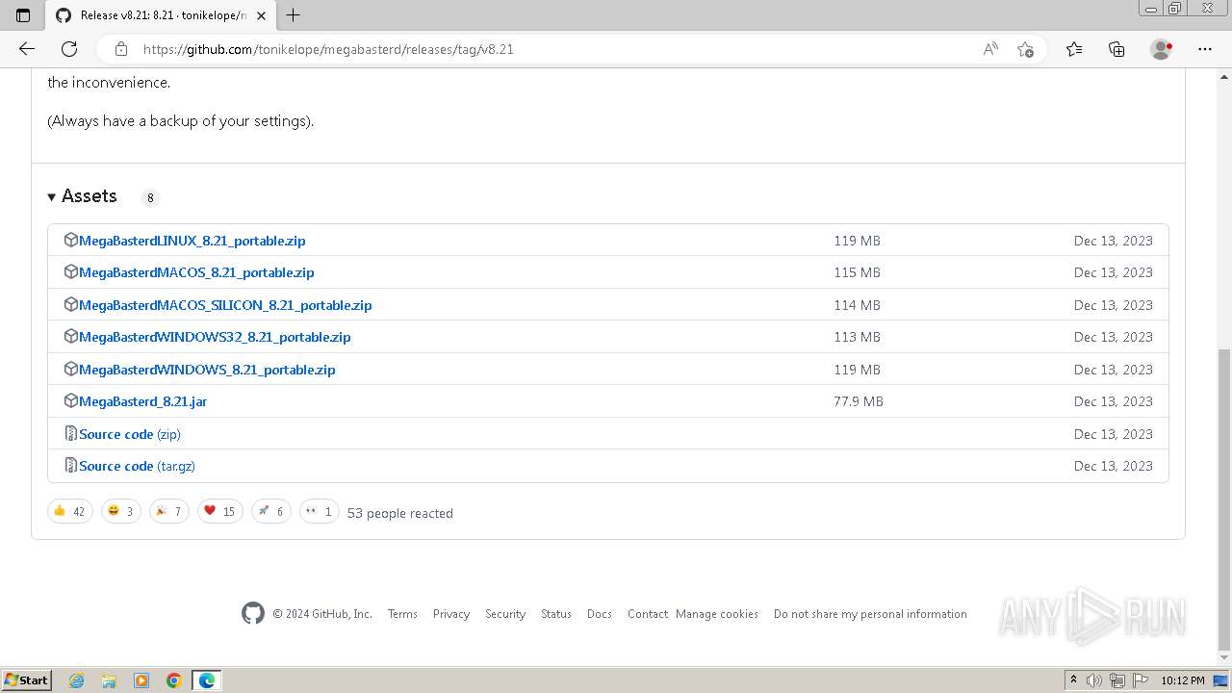
Task: Click Manage cookies in footer
Action: tap(717, 614)
